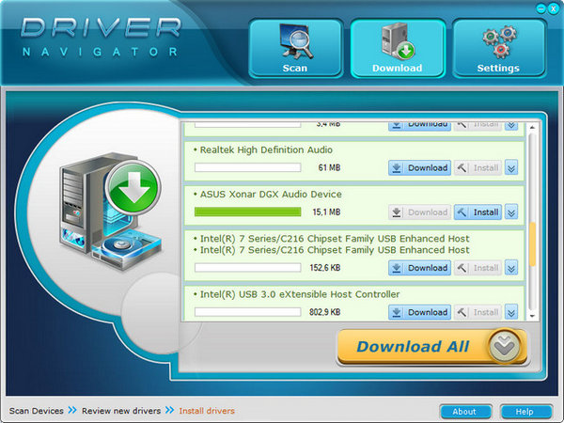Viewport: 564px width, 423px height.
Task: Click the Driver Navigator logo
Action: point(101,37)
